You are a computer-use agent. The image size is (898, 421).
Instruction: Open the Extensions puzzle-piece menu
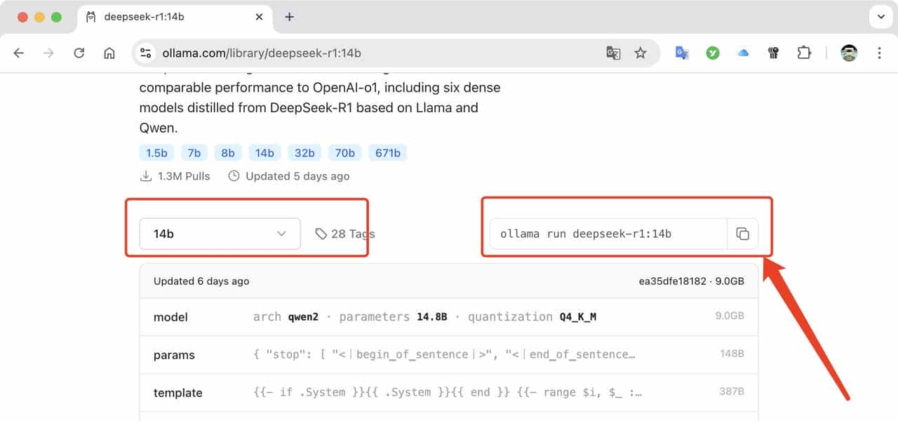[803, 53]
